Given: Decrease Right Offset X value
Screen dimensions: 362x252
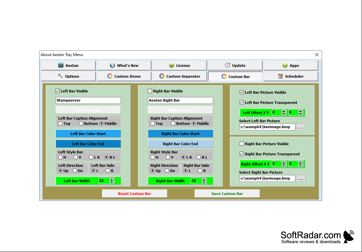Looking at the screenshot, I should click(x=284, y=165).
